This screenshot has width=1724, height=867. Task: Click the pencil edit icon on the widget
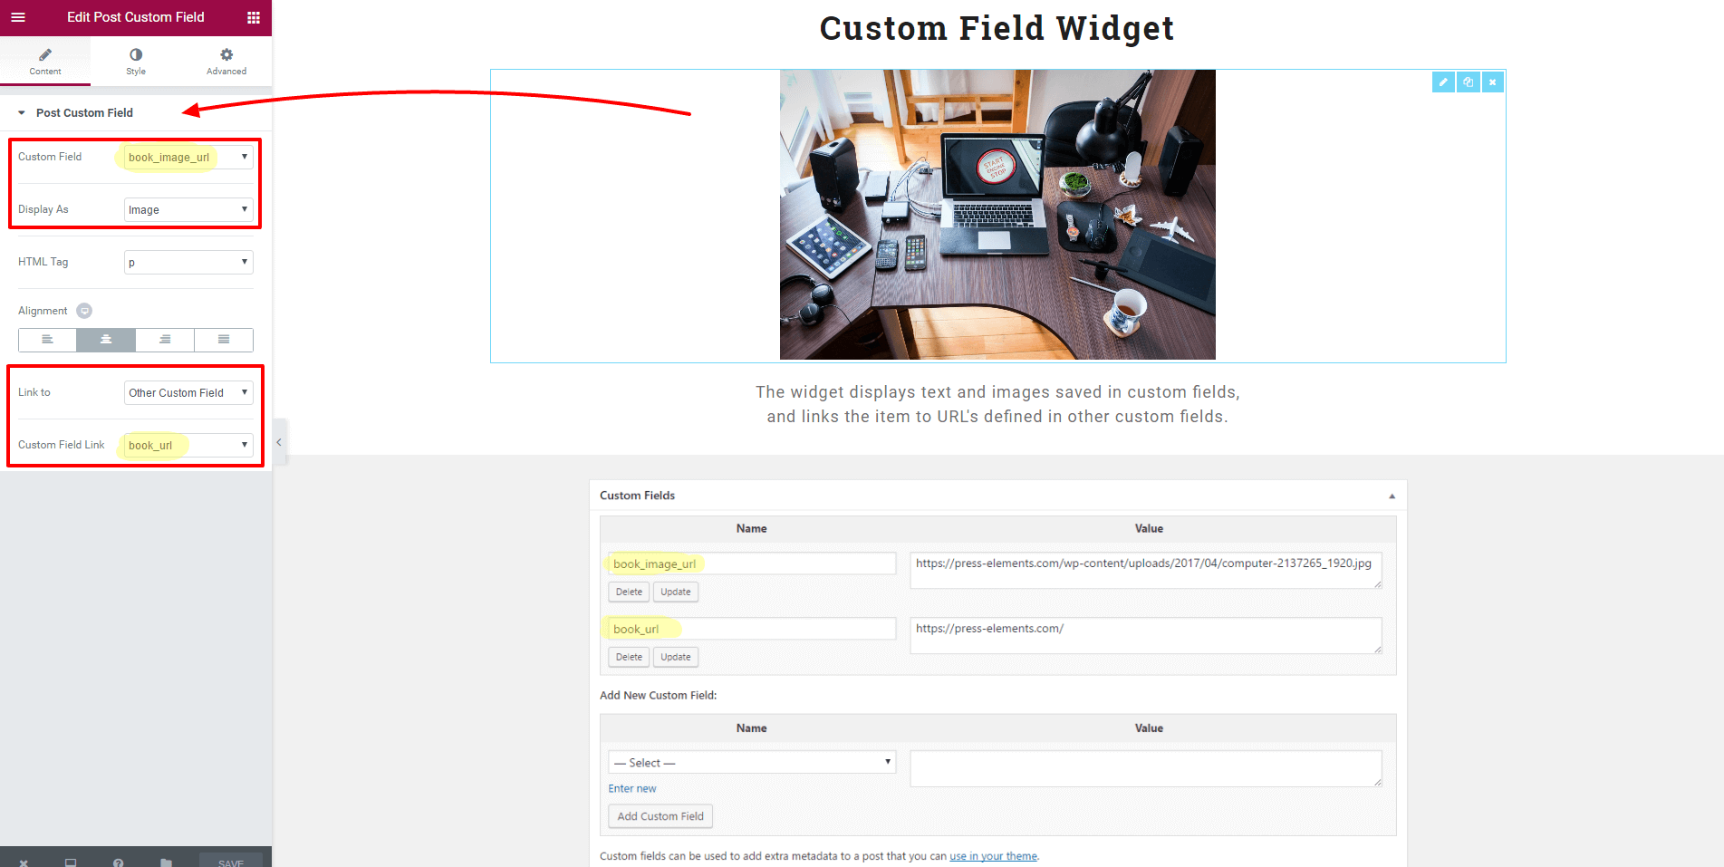pyautogui.click(x=1443, y=82)
